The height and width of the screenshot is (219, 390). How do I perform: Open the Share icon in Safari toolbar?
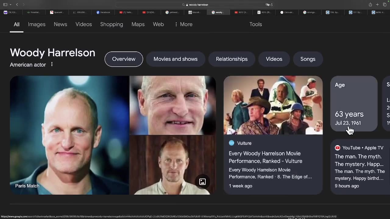(x=370, y=5)
